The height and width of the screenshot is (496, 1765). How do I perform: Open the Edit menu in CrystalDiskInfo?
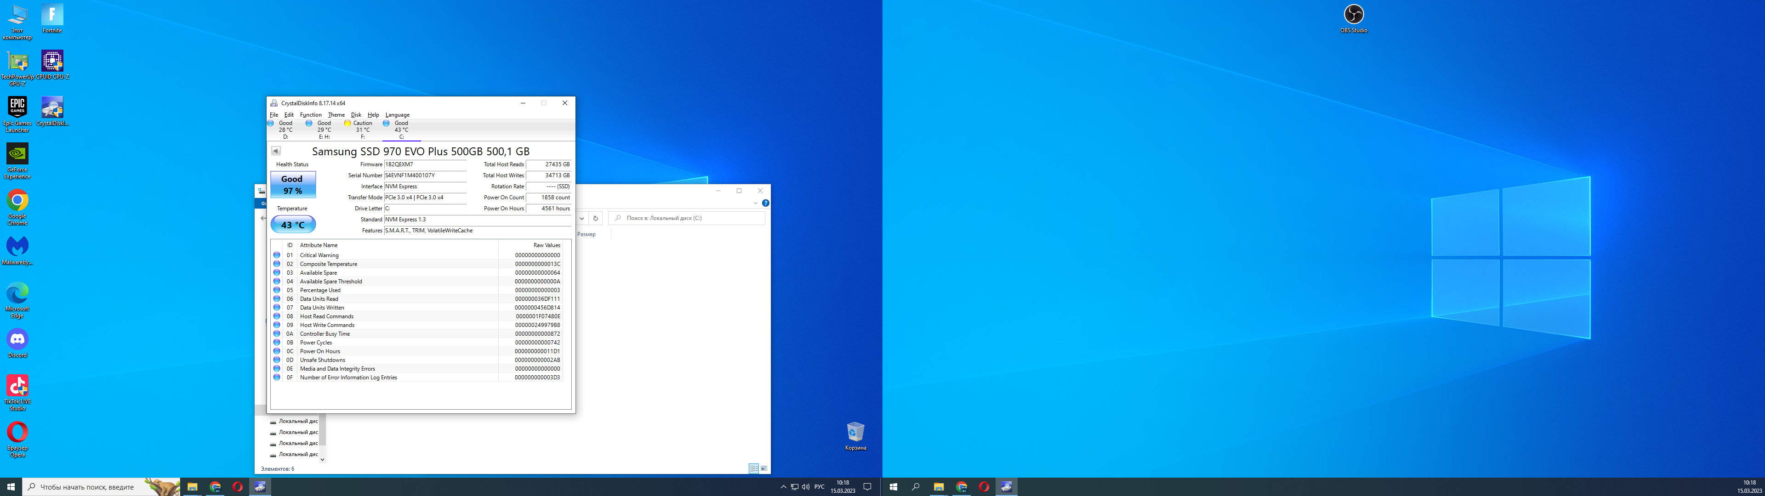coord(289,114)
